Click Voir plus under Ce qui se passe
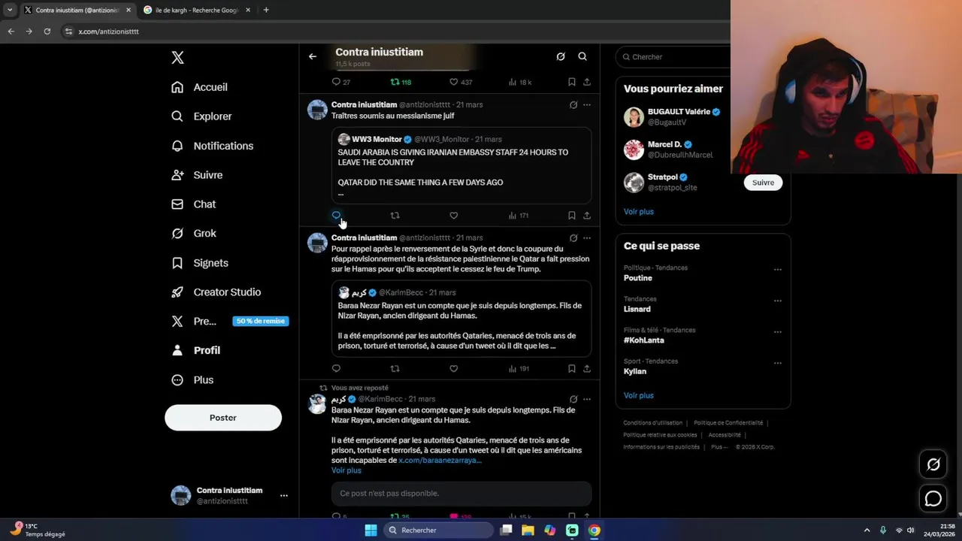Viewport: 962px width, 541px height. pyautogui.click(x=639, y=396)
